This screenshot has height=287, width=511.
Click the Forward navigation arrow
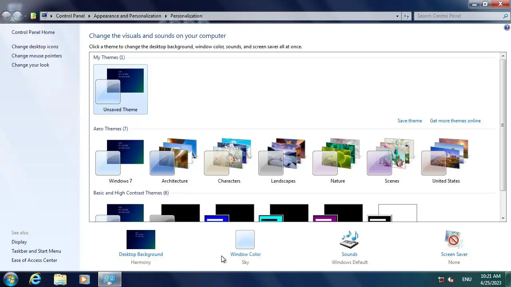coord(17,16)
